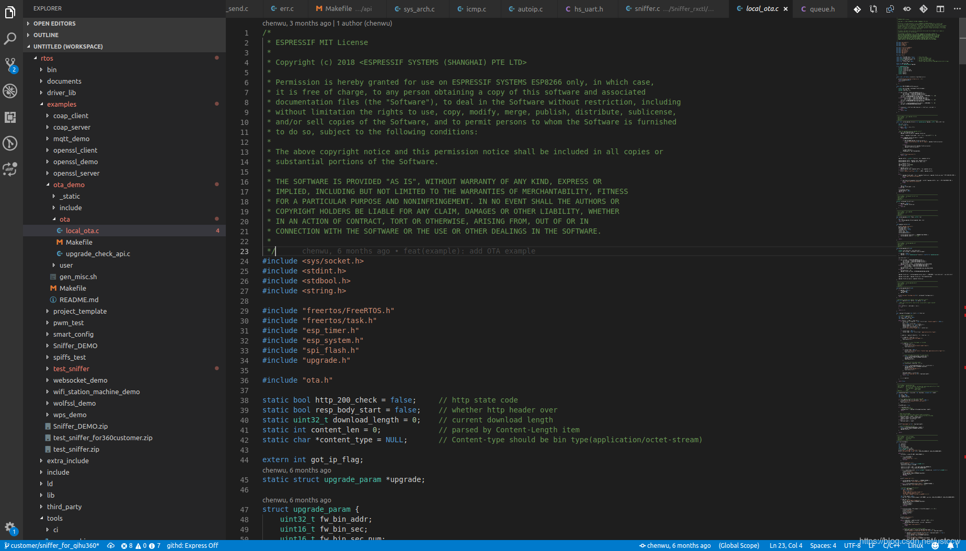Viewport: 966px width, 551px height.
Task: Expand the documents folder
Action: coord(124,81)
